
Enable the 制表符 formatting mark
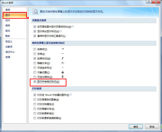35,49
